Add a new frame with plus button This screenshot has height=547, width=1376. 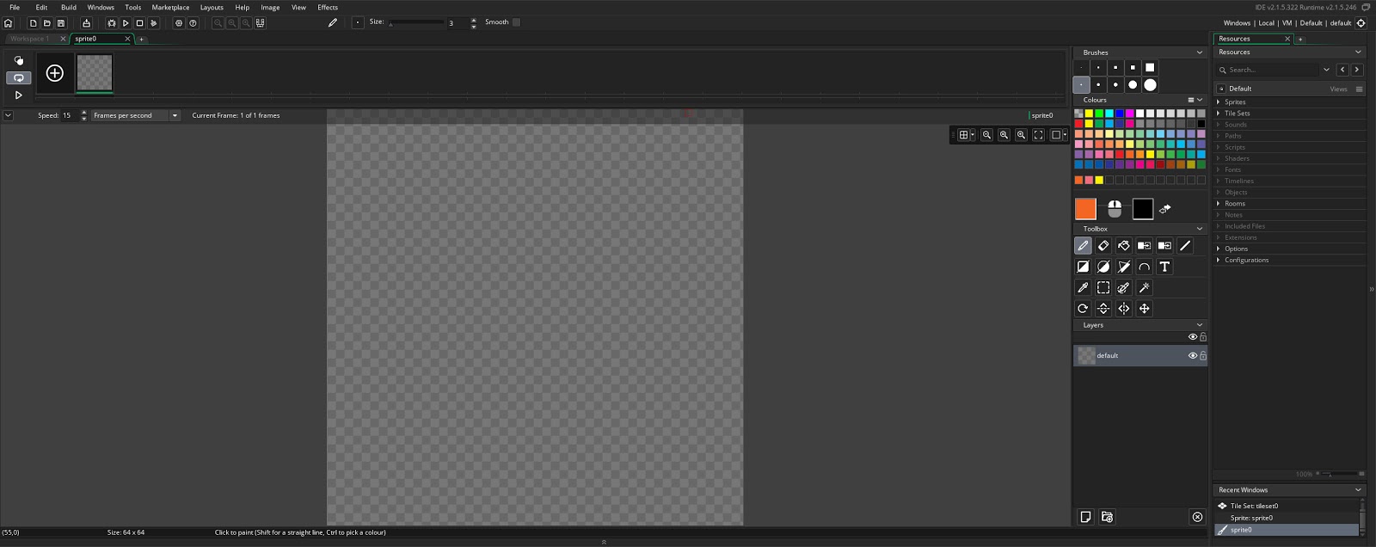(x=55, y=73)
